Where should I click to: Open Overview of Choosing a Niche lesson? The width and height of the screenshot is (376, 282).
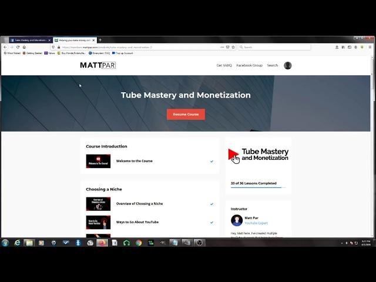(140, 204)
